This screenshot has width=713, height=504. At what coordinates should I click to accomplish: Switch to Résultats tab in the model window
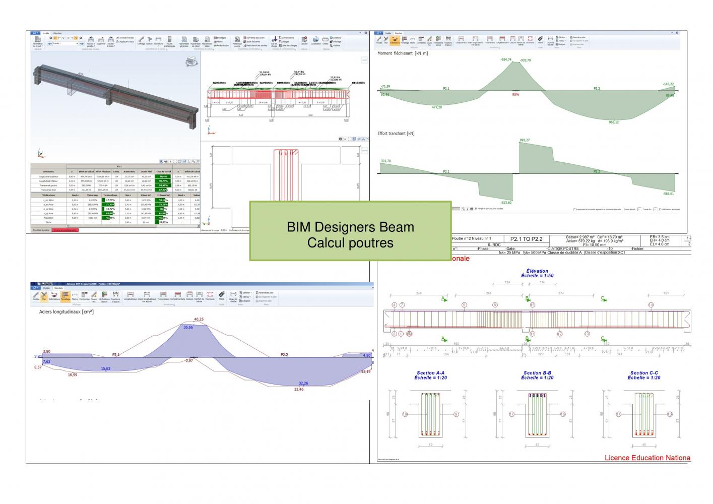[58, 33]
